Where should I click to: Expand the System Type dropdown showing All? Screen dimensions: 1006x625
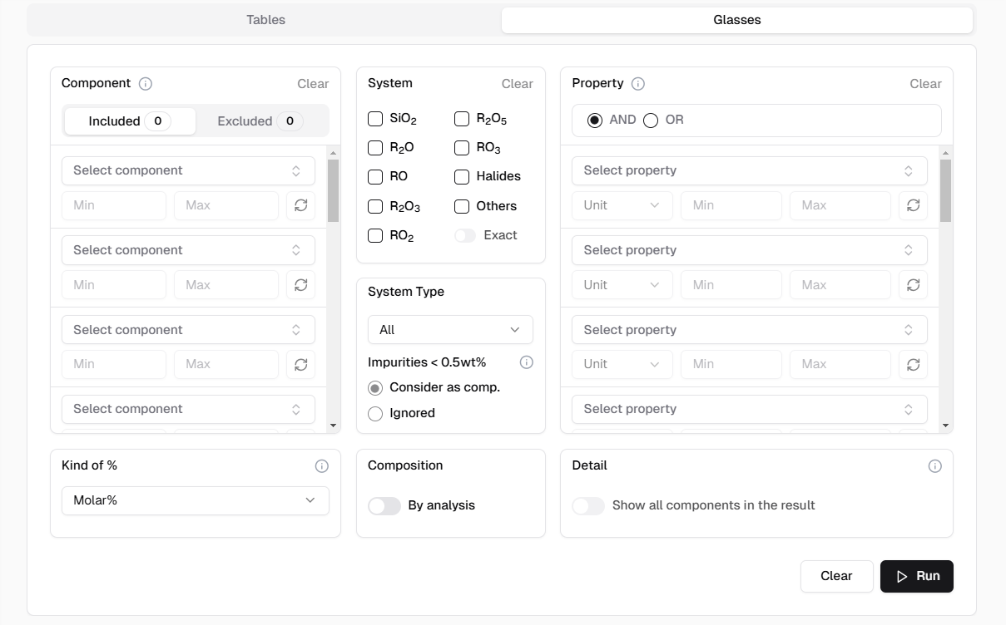click(x=450, y=330)
